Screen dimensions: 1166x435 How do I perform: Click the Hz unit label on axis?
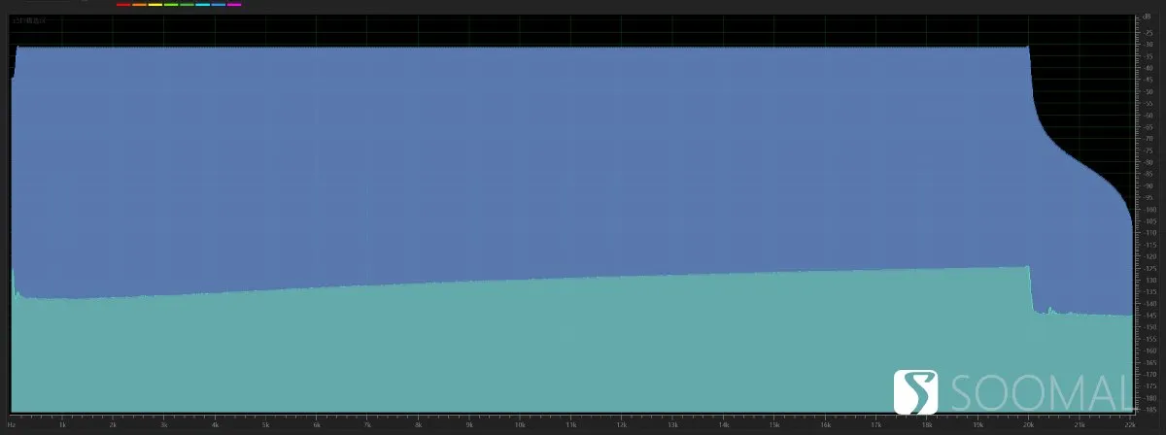12,424
